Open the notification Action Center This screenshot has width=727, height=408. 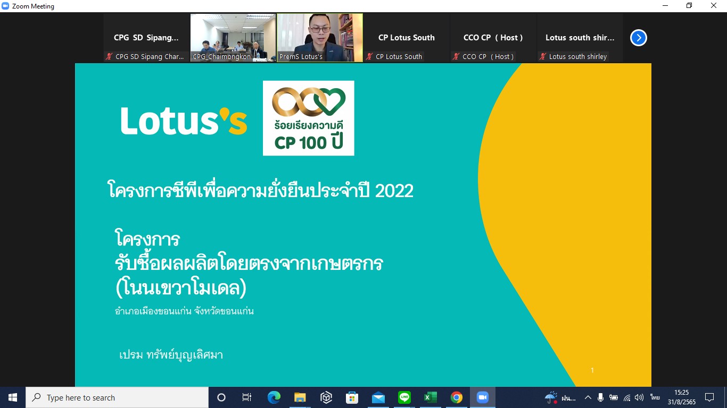[709, 397]
